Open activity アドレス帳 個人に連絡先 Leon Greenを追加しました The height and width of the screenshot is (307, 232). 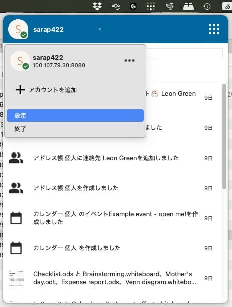pos(112,158)
